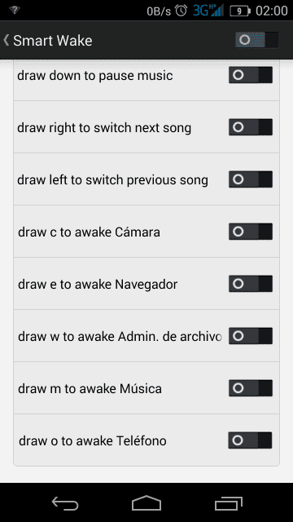The height and width of the screenshot is (522, 293).
Task: Switch on draw w Admin. de archivos
Action: point(251,336)
